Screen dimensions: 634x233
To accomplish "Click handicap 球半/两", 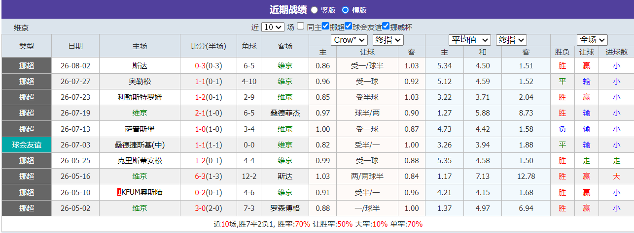I will [367, 113].
